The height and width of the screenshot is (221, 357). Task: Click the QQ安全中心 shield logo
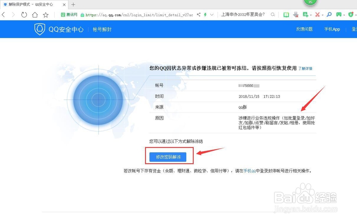(x=40, y=29)
